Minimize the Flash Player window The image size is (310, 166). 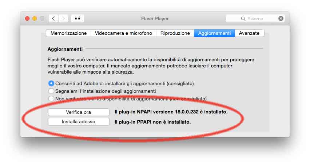click(35, 18)
